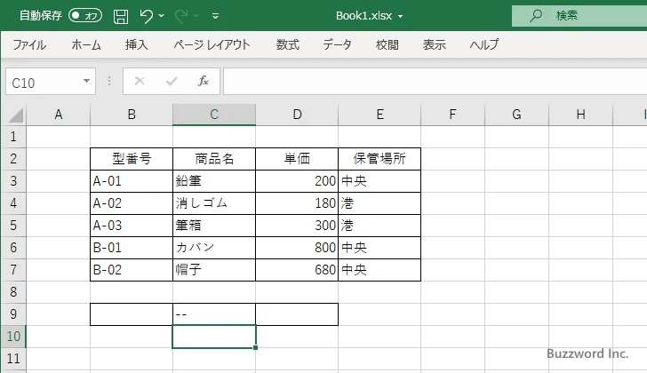Viewport: 647px width, 373px height.
Task: Click the search magnifier icon
Action: pyautogui.click(x=536, y=16)
